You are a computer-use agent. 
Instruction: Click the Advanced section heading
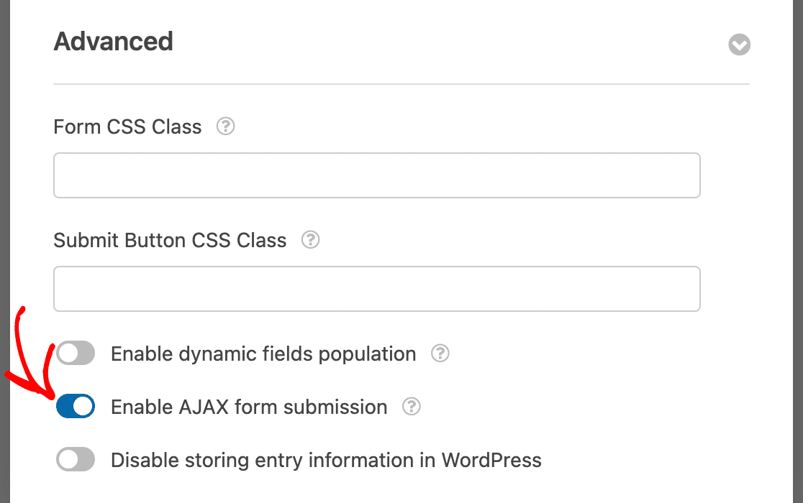(x=113, y=42)
